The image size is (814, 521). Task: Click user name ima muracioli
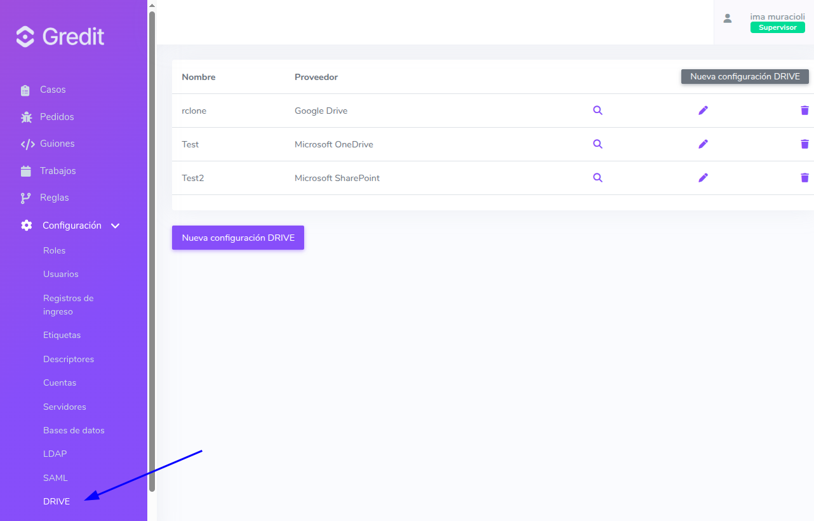777,17
